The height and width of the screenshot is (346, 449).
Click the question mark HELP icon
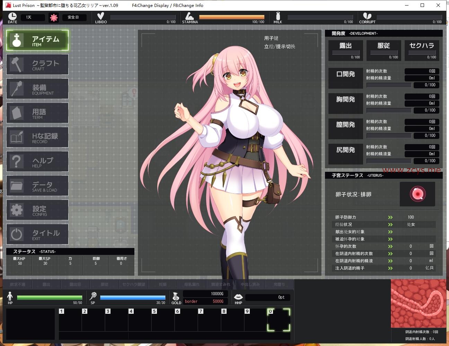tap(17, 161)
